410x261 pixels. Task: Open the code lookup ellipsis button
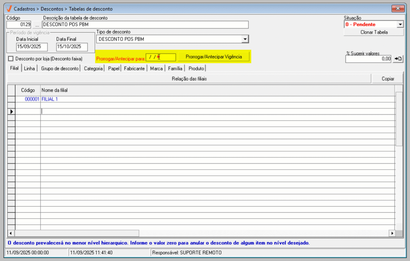tap(37, 24)
